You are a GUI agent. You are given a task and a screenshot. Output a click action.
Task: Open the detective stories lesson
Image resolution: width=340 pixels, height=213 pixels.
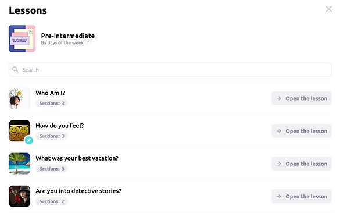tap(302, 196)
